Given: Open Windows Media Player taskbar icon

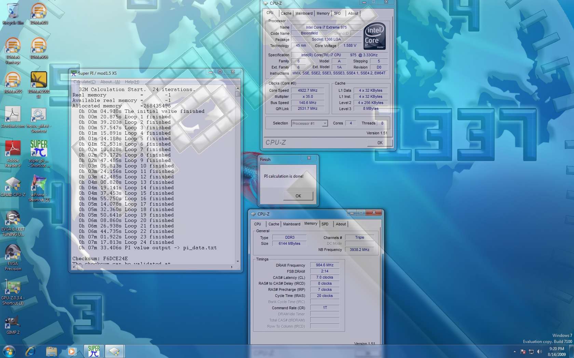Looking at the screenshot, I should pos(72,351).
